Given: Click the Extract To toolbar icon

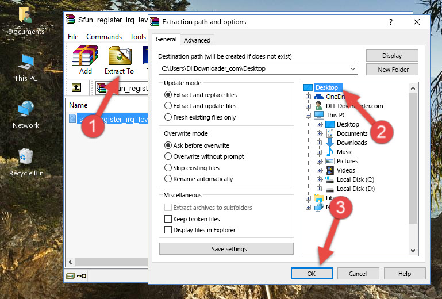Looking at the screenshot, I should (x=119, y=60).
